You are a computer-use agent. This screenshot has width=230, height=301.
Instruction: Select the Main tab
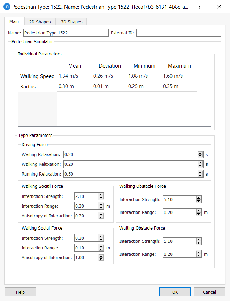pos(14,22)
